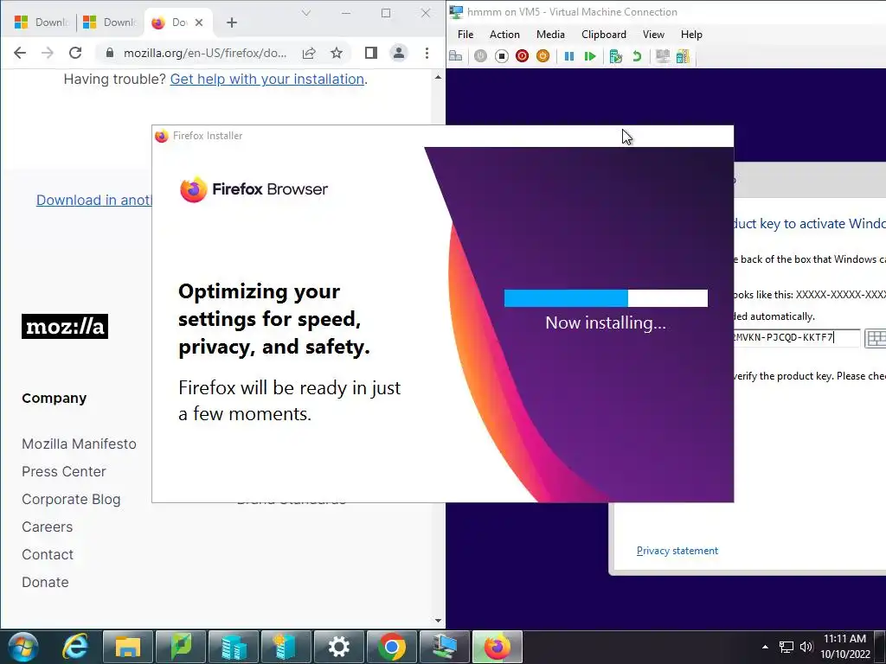Screen dimensions: 886x664
Task: Open Media menu in VM Connection
Action: coord(550,35)
